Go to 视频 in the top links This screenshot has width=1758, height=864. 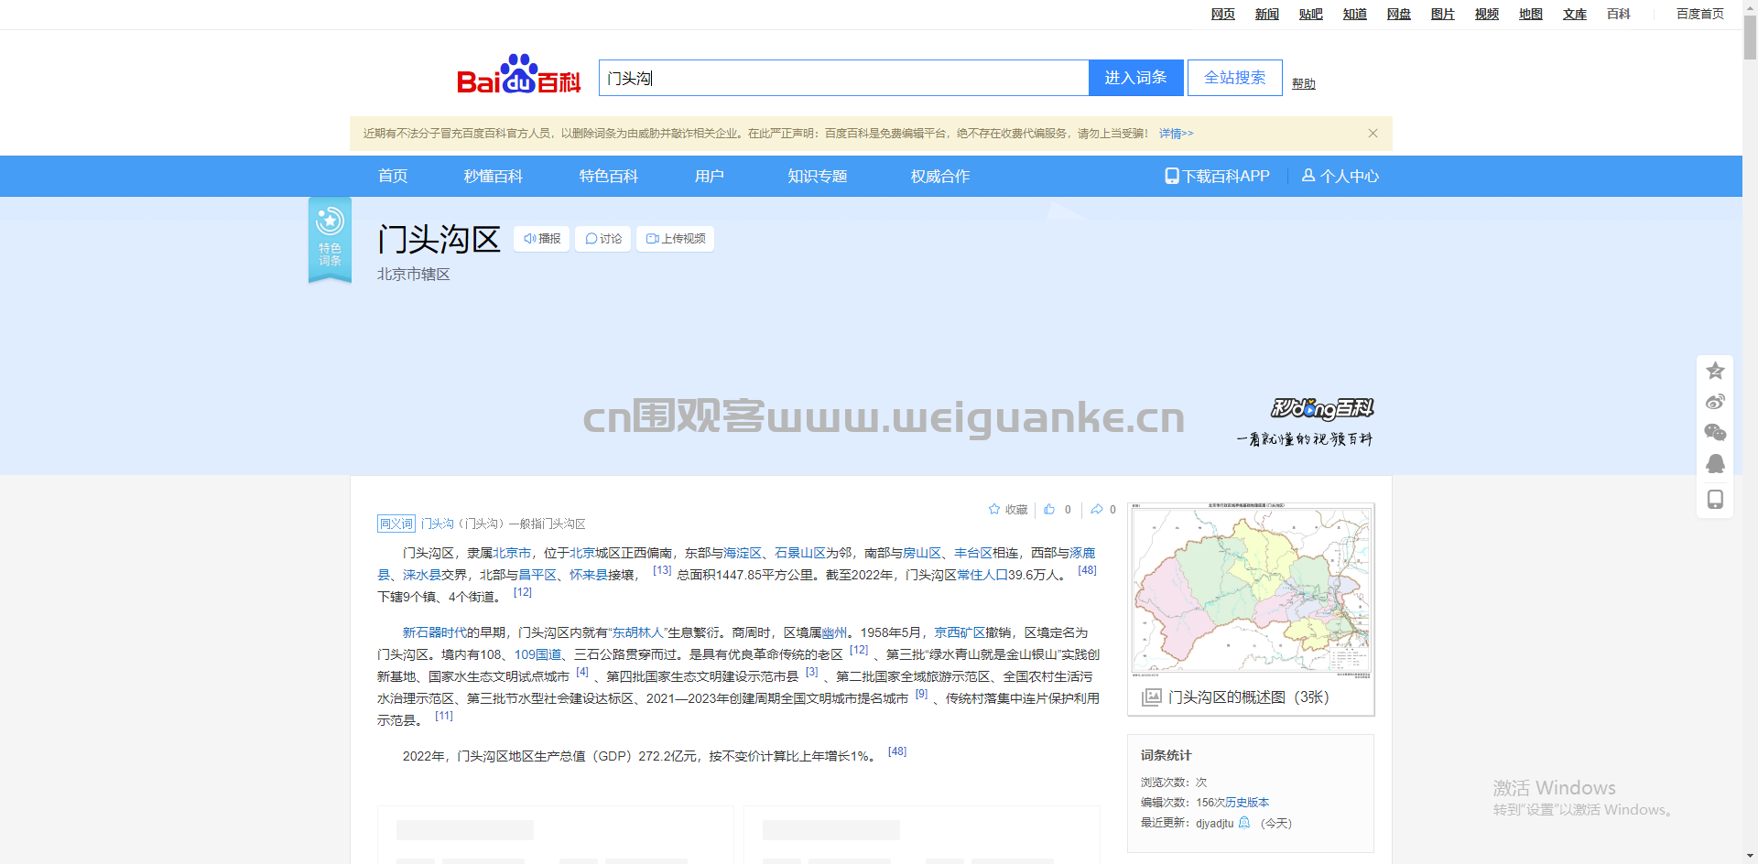[1486, 14]
